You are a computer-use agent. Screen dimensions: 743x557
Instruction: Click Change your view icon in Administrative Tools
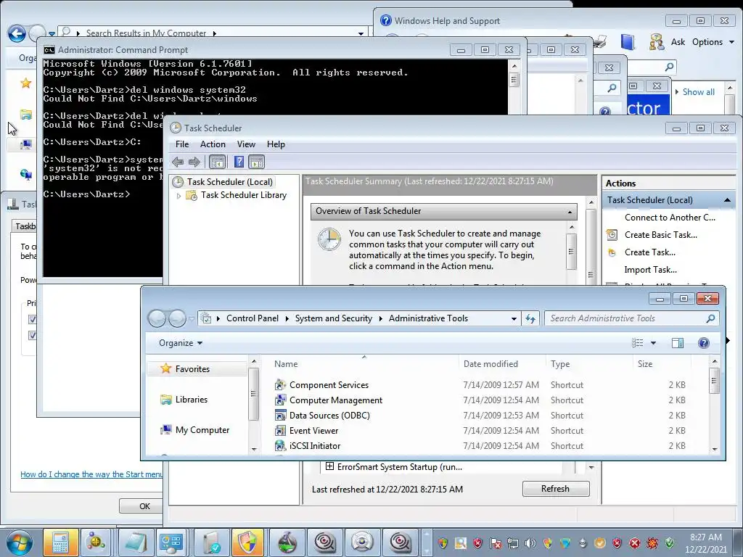638,343
